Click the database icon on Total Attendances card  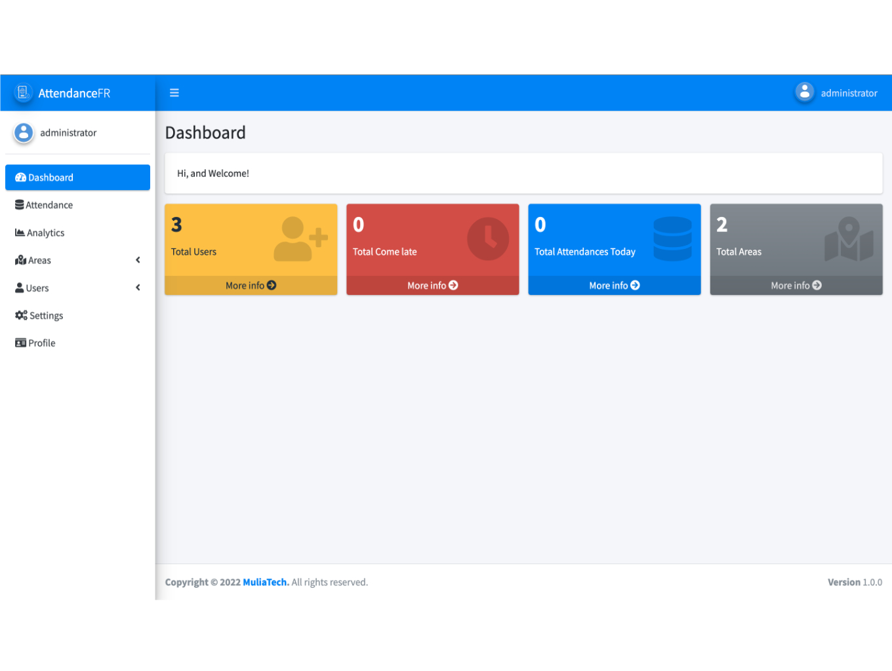(x=672, y=239)
